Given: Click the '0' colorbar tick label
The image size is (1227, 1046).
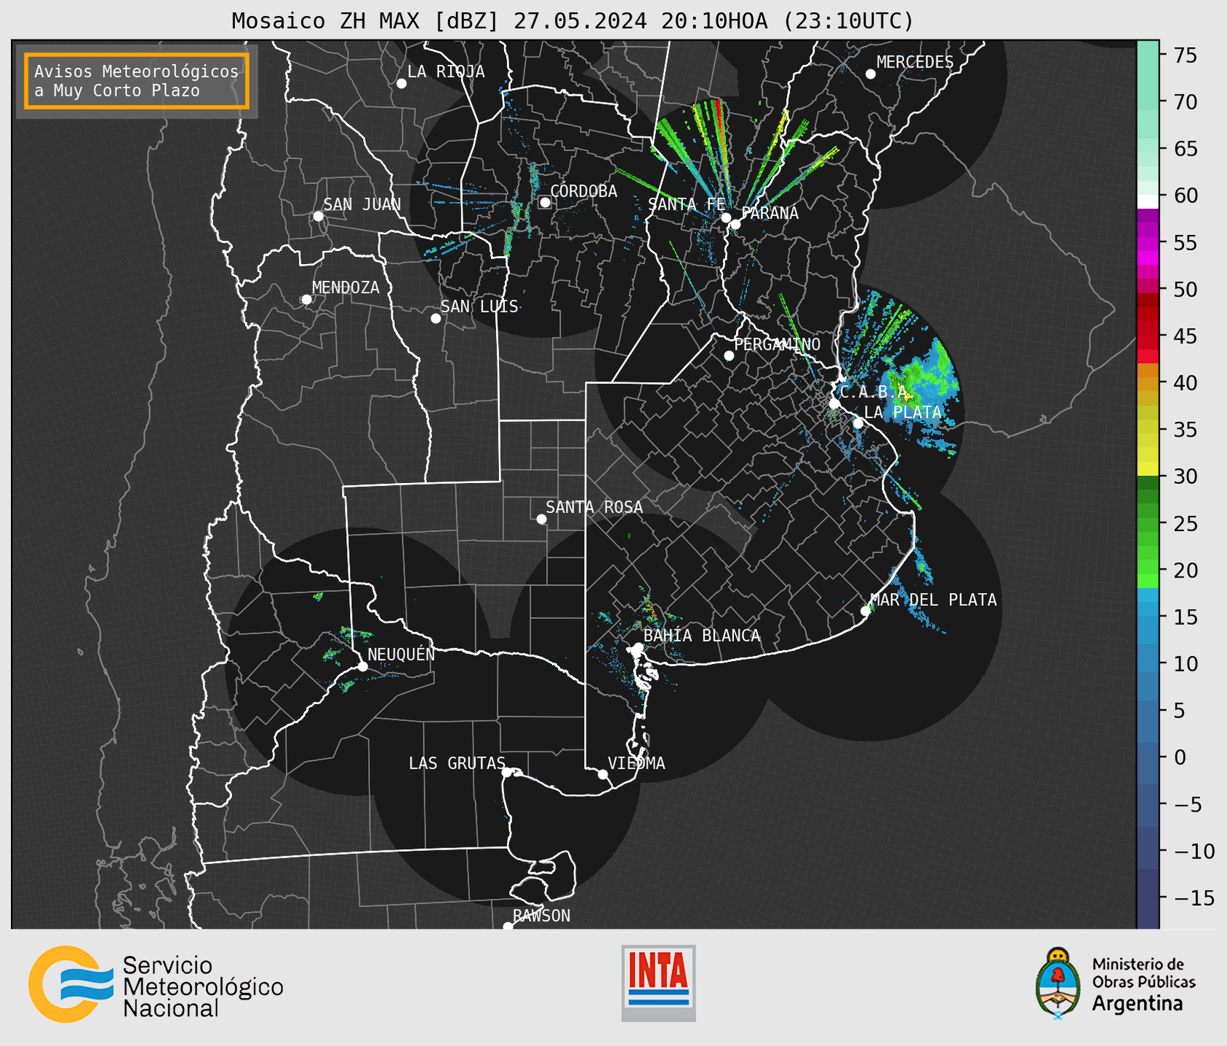Looking at the screenshot, I should [1179, 757].
